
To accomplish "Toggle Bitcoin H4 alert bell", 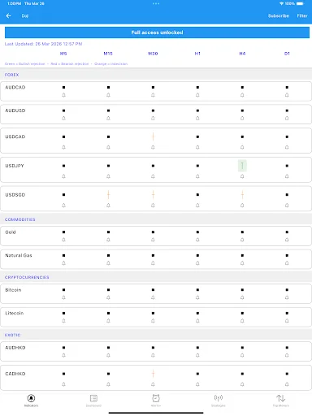I will click(x=242, y=297).
